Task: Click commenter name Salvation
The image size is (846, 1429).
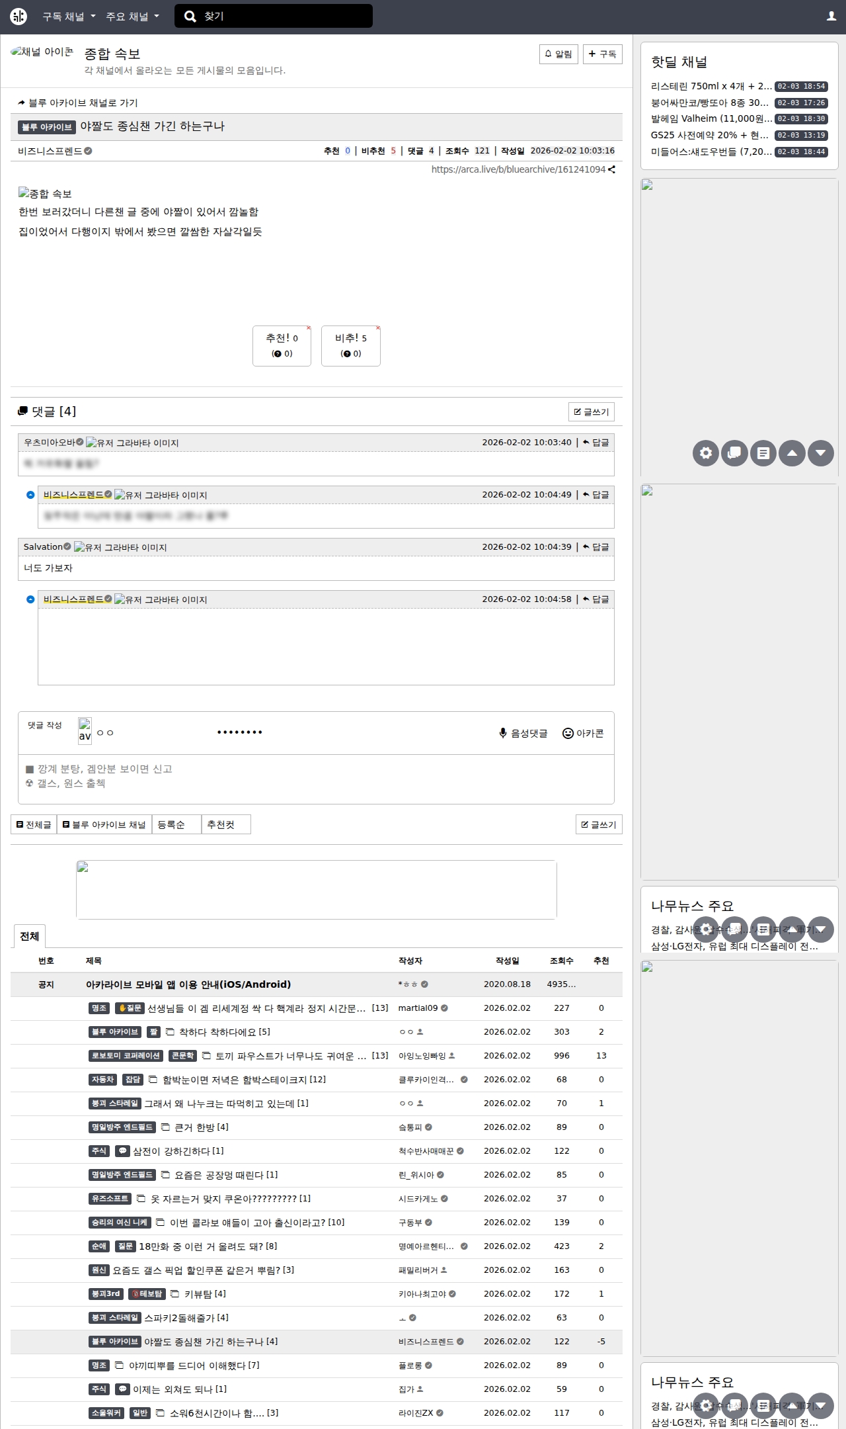Action: (x=43, y=547)
